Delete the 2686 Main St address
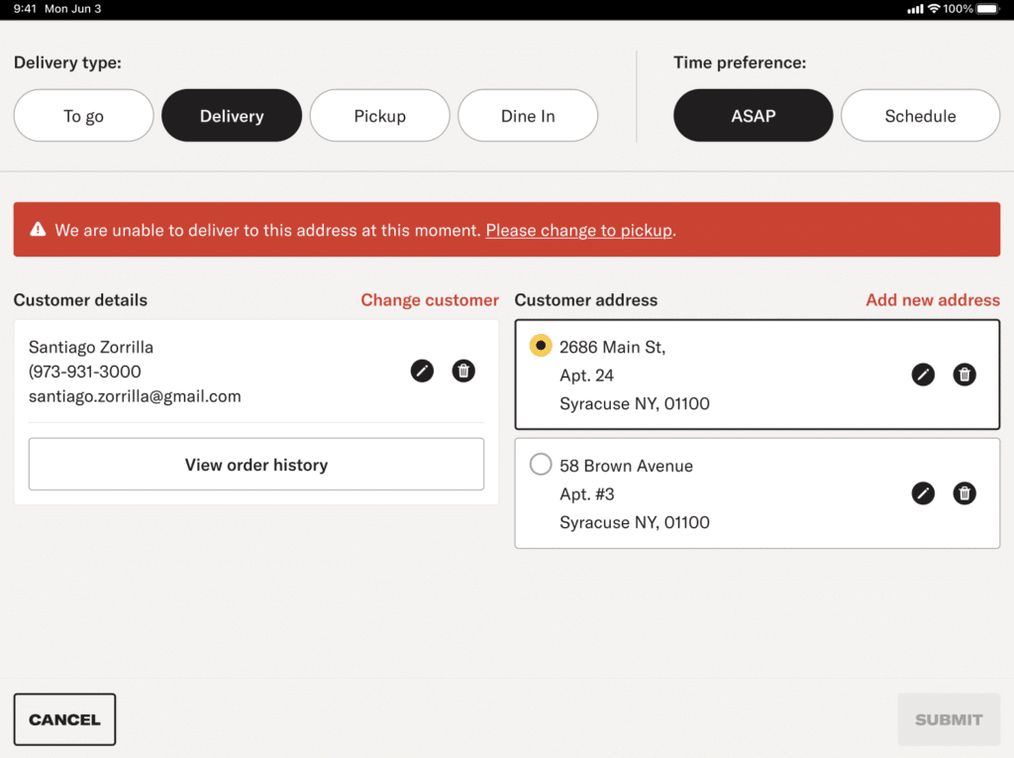This screenshot has height=758, width=1014. point(964,375)
